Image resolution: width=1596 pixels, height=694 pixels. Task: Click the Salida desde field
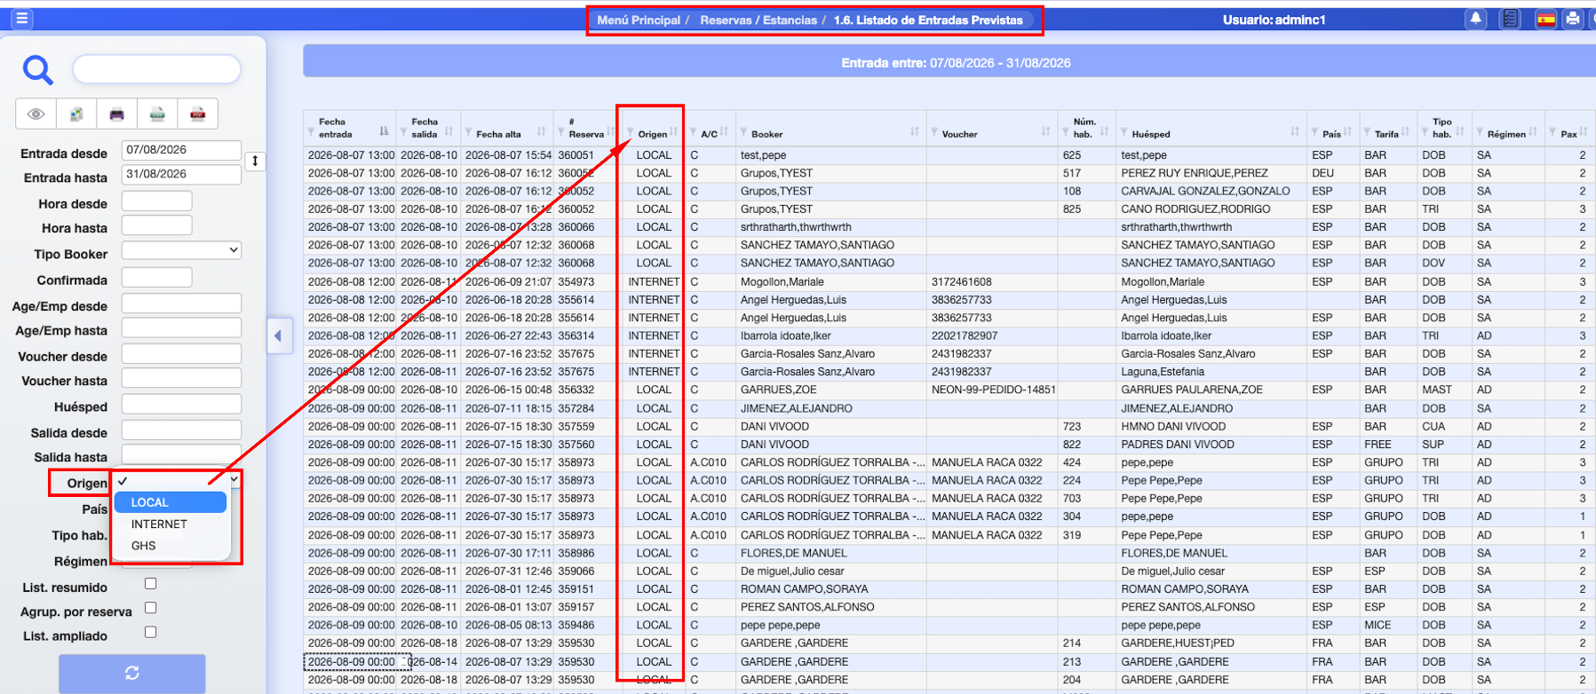click(181, 430)
